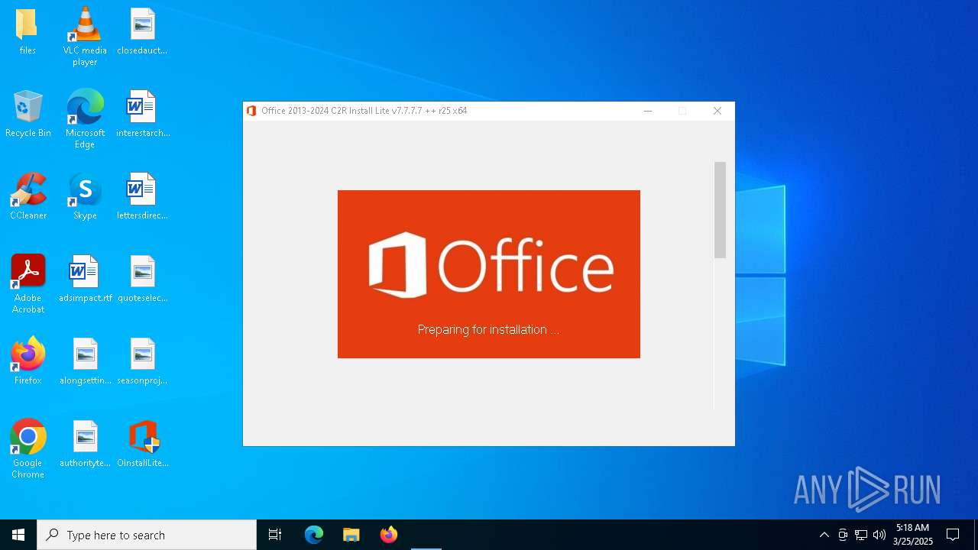Open Firefox from the taskbar
978x550 pixels.
[389, 535]
